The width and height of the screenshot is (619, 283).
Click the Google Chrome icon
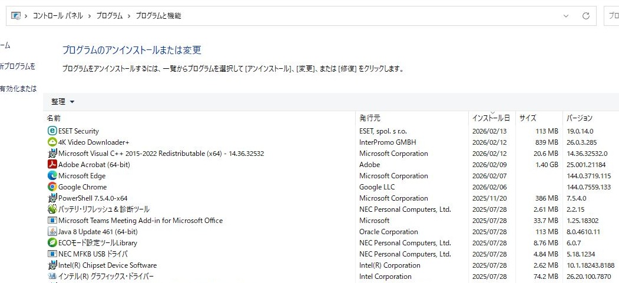click(52, 187)
